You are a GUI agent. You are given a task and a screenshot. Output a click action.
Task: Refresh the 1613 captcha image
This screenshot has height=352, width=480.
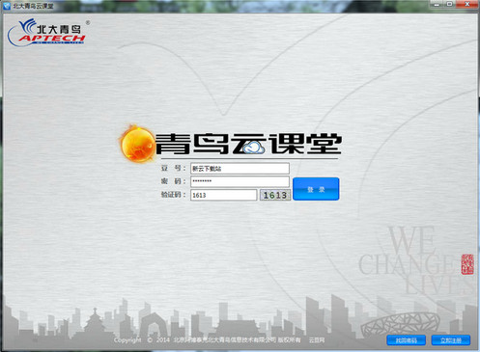(275, 195)
